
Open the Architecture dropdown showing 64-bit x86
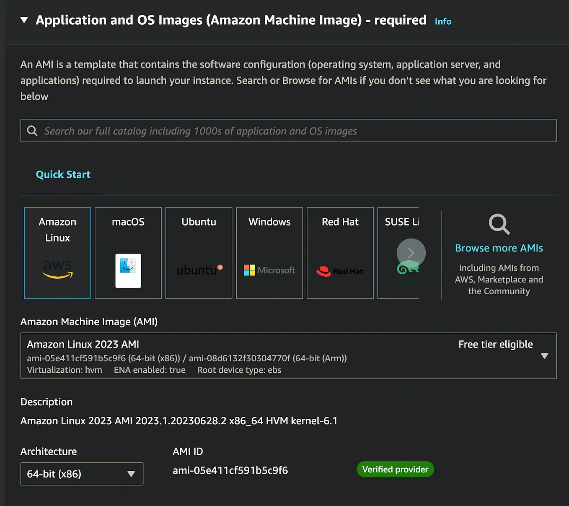click(x=82, y=474)
